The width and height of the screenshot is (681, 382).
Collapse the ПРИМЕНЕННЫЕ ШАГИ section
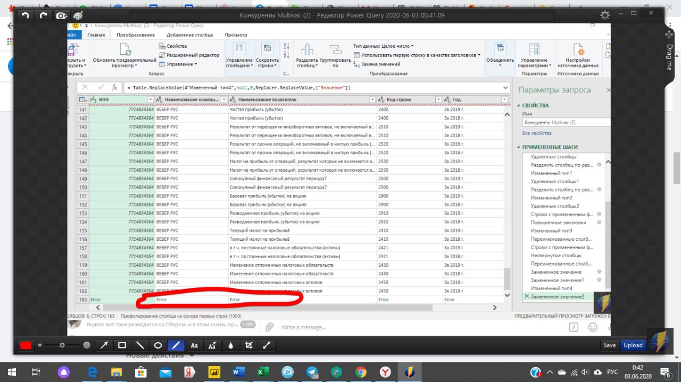(x=519, y=147)
